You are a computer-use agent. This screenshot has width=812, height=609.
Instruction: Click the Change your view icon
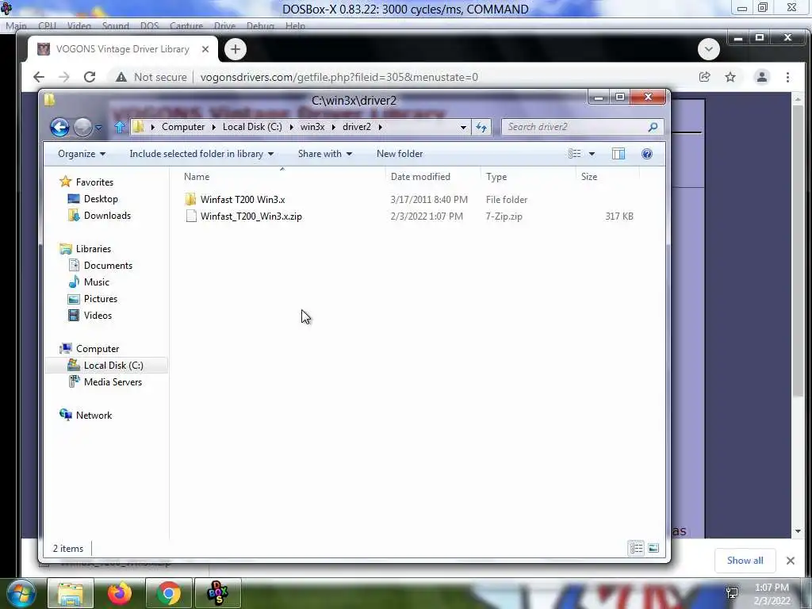(x=574, y=154)
